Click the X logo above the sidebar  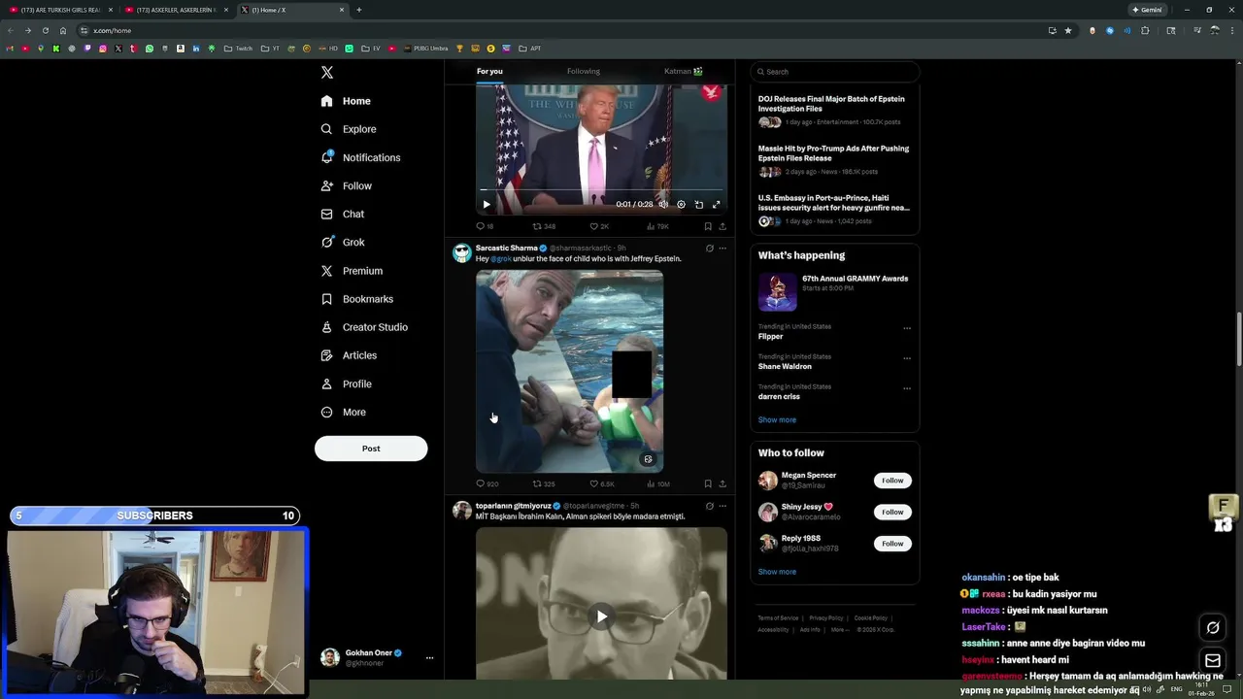(x=327, y=73)
